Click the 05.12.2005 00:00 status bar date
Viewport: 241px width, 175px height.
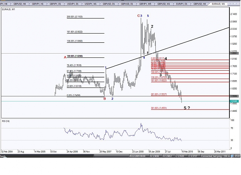(138, 156)
